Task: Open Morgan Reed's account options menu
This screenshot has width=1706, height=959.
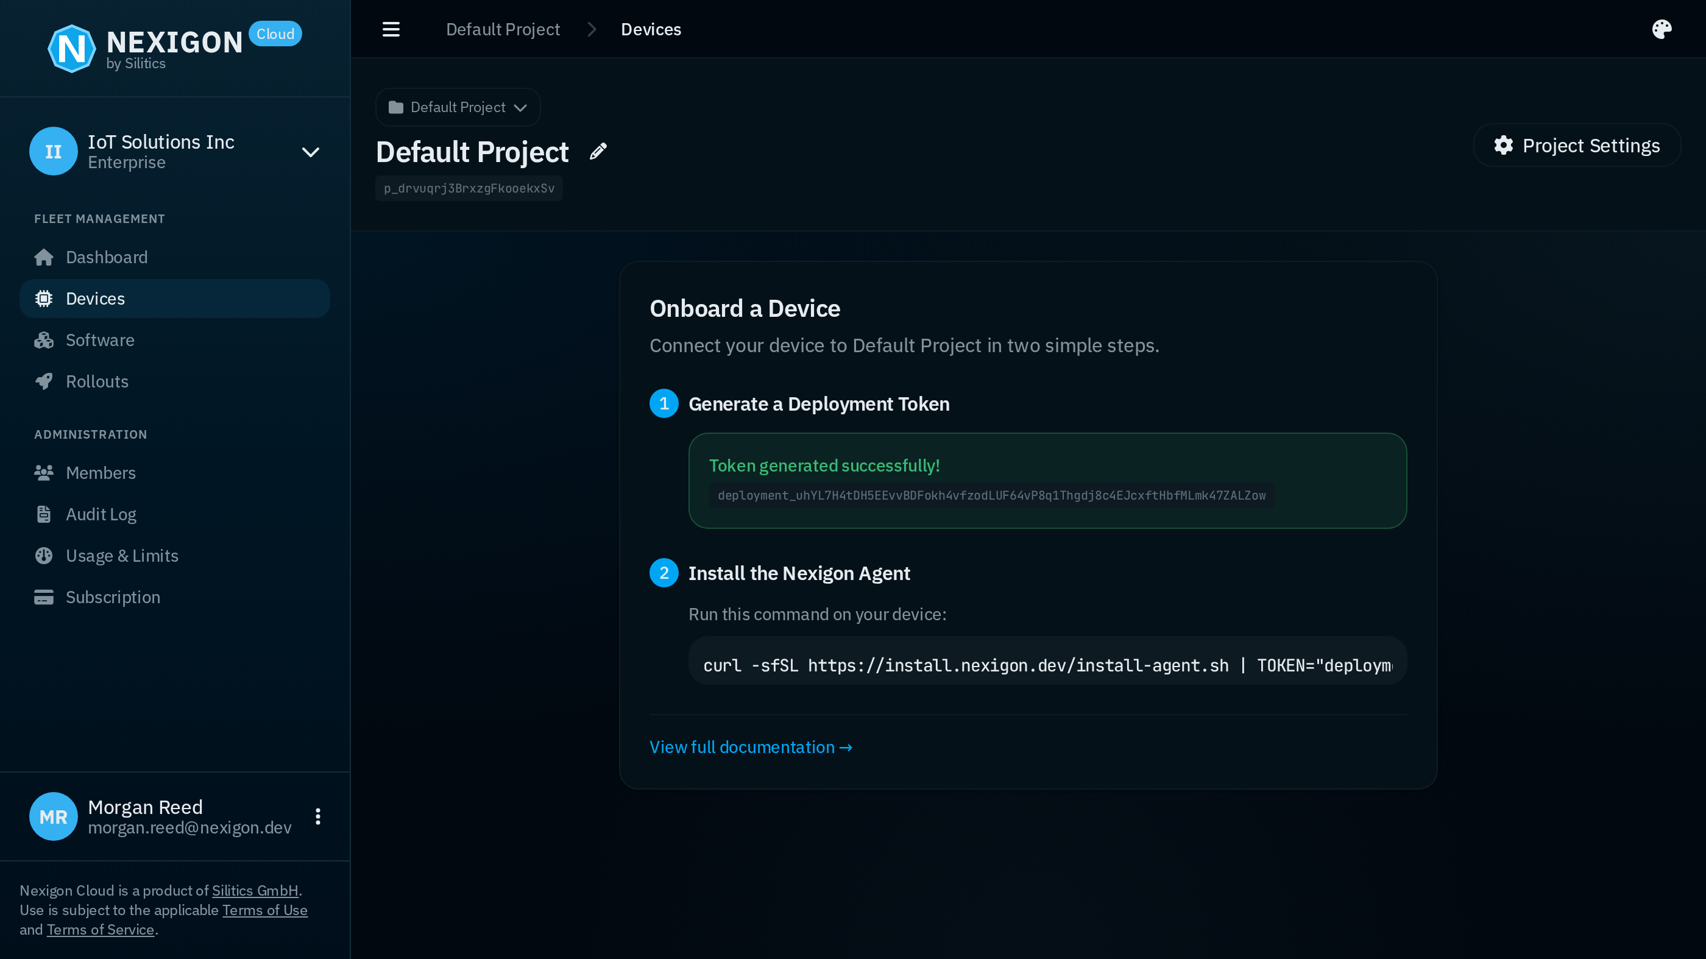Action: (317, 816)
